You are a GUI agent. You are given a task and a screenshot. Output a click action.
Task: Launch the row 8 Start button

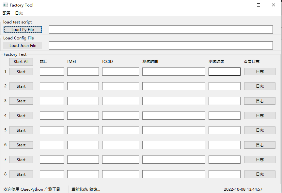point(21,174)
